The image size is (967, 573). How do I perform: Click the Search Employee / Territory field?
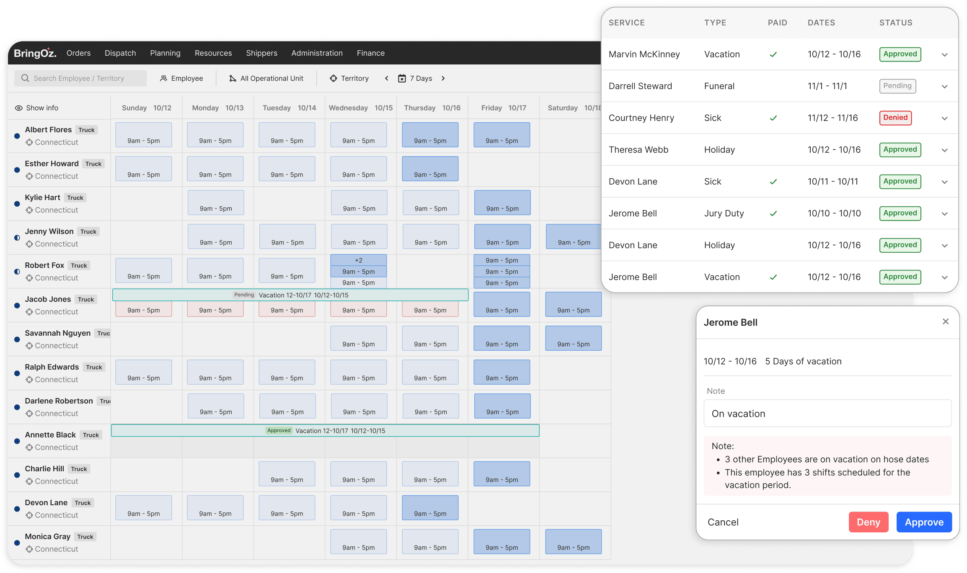[x=80, y=78]
